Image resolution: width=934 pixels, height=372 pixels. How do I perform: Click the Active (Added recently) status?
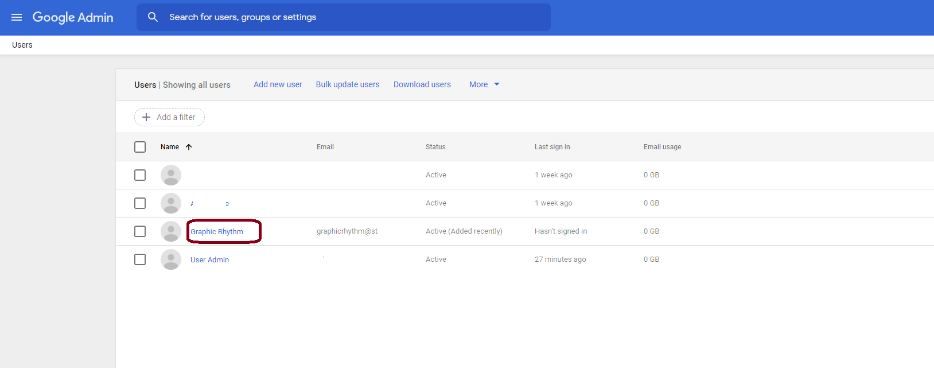point(464,231)
